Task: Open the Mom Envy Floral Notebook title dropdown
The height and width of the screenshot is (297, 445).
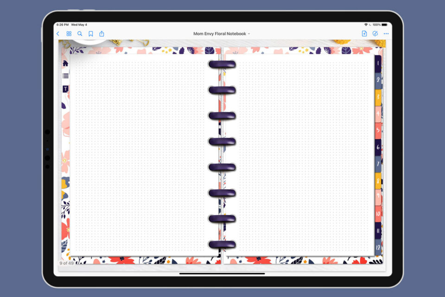Action: (221, 33)
